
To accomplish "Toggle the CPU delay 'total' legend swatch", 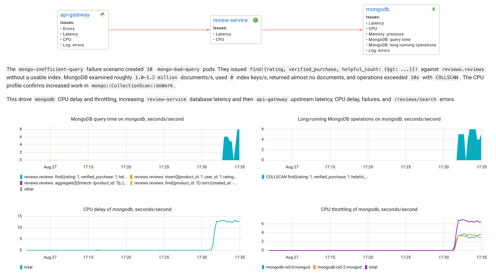I will pos(21,267).
